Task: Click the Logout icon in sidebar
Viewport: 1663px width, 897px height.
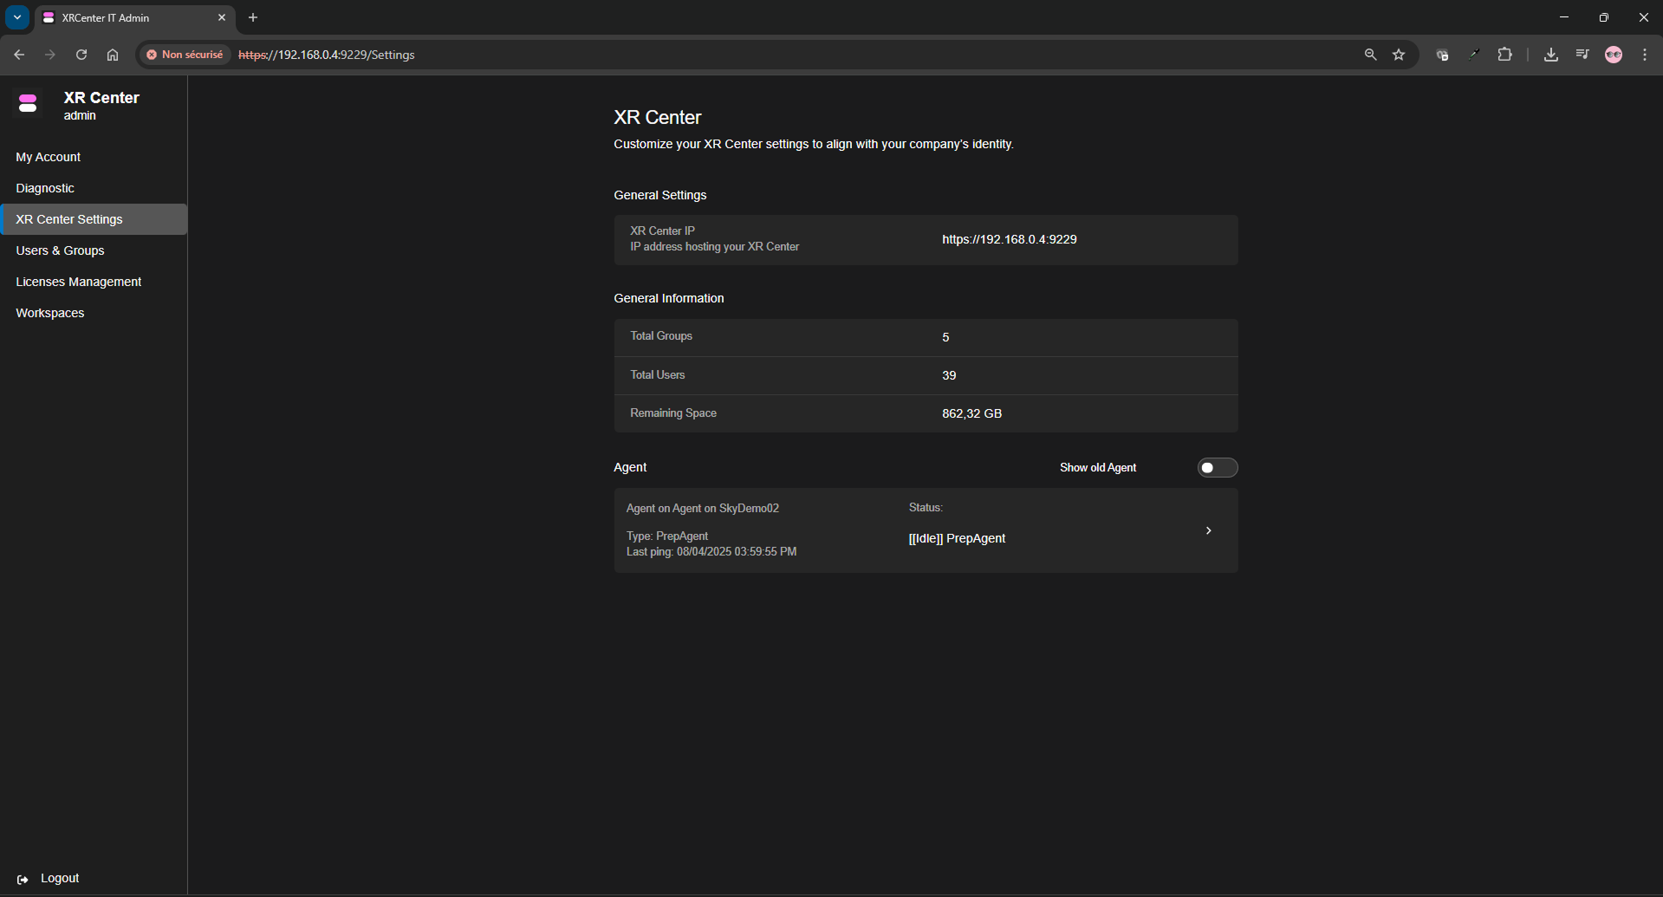Action: click(23, 879)
